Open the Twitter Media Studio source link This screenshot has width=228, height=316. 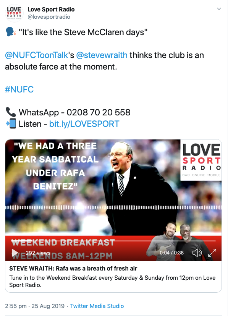coord(97,306)
